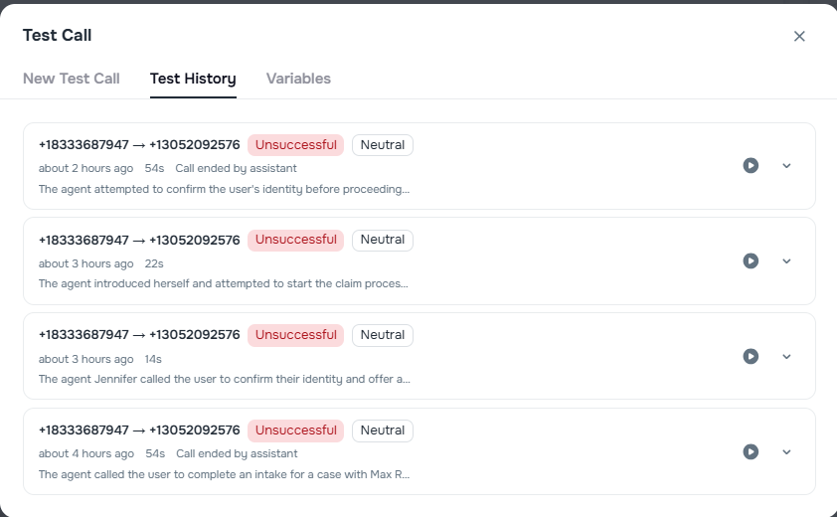Image resolution: width=837 pixels, height=517 pixels.
Task: Close the Test Call dialog
Action: pyautogui.click(x=799, y=36)
